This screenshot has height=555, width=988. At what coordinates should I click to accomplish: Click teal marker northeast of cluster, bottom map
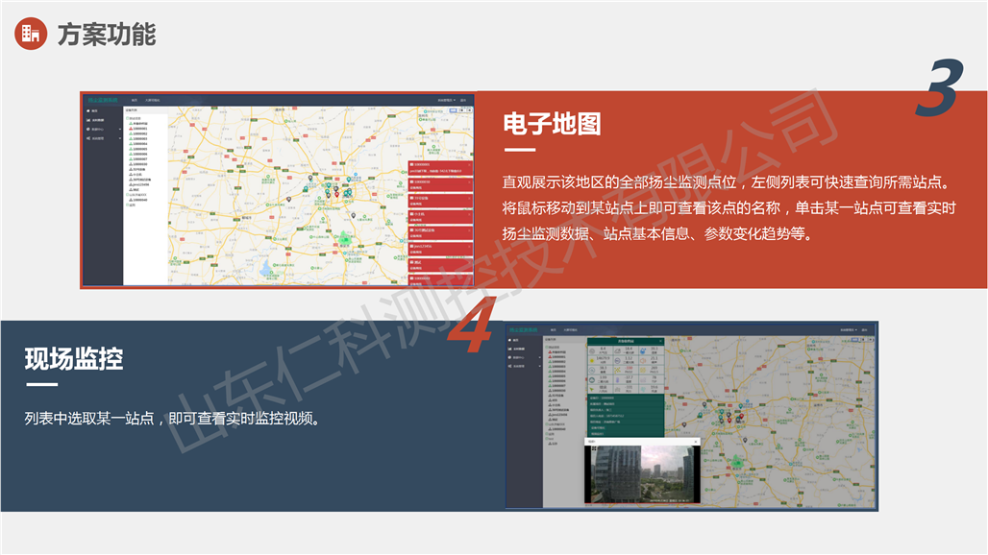(740, 406)
